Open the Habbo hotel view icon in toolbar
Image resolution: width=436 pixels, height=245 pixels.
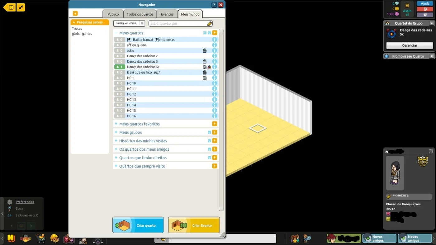(x=11, y=238)
